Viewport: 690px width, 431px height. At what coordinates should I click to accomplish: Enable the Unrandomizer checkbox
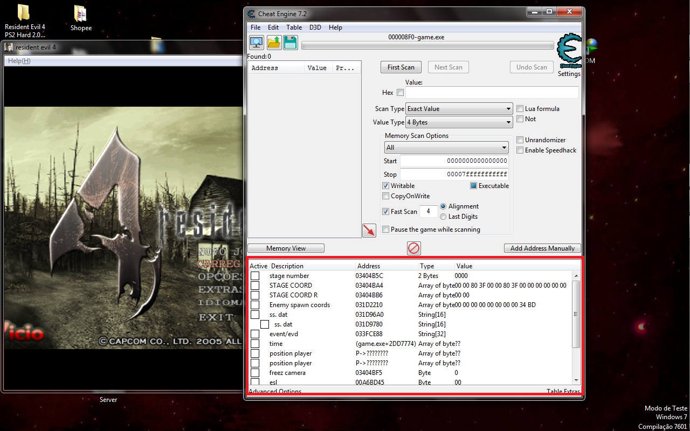coord(520,140)
